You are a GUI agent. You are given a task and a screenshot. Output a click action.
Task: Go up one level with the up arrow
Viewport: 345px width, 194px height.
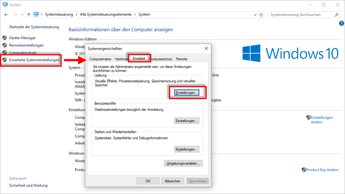pos(29,14)
